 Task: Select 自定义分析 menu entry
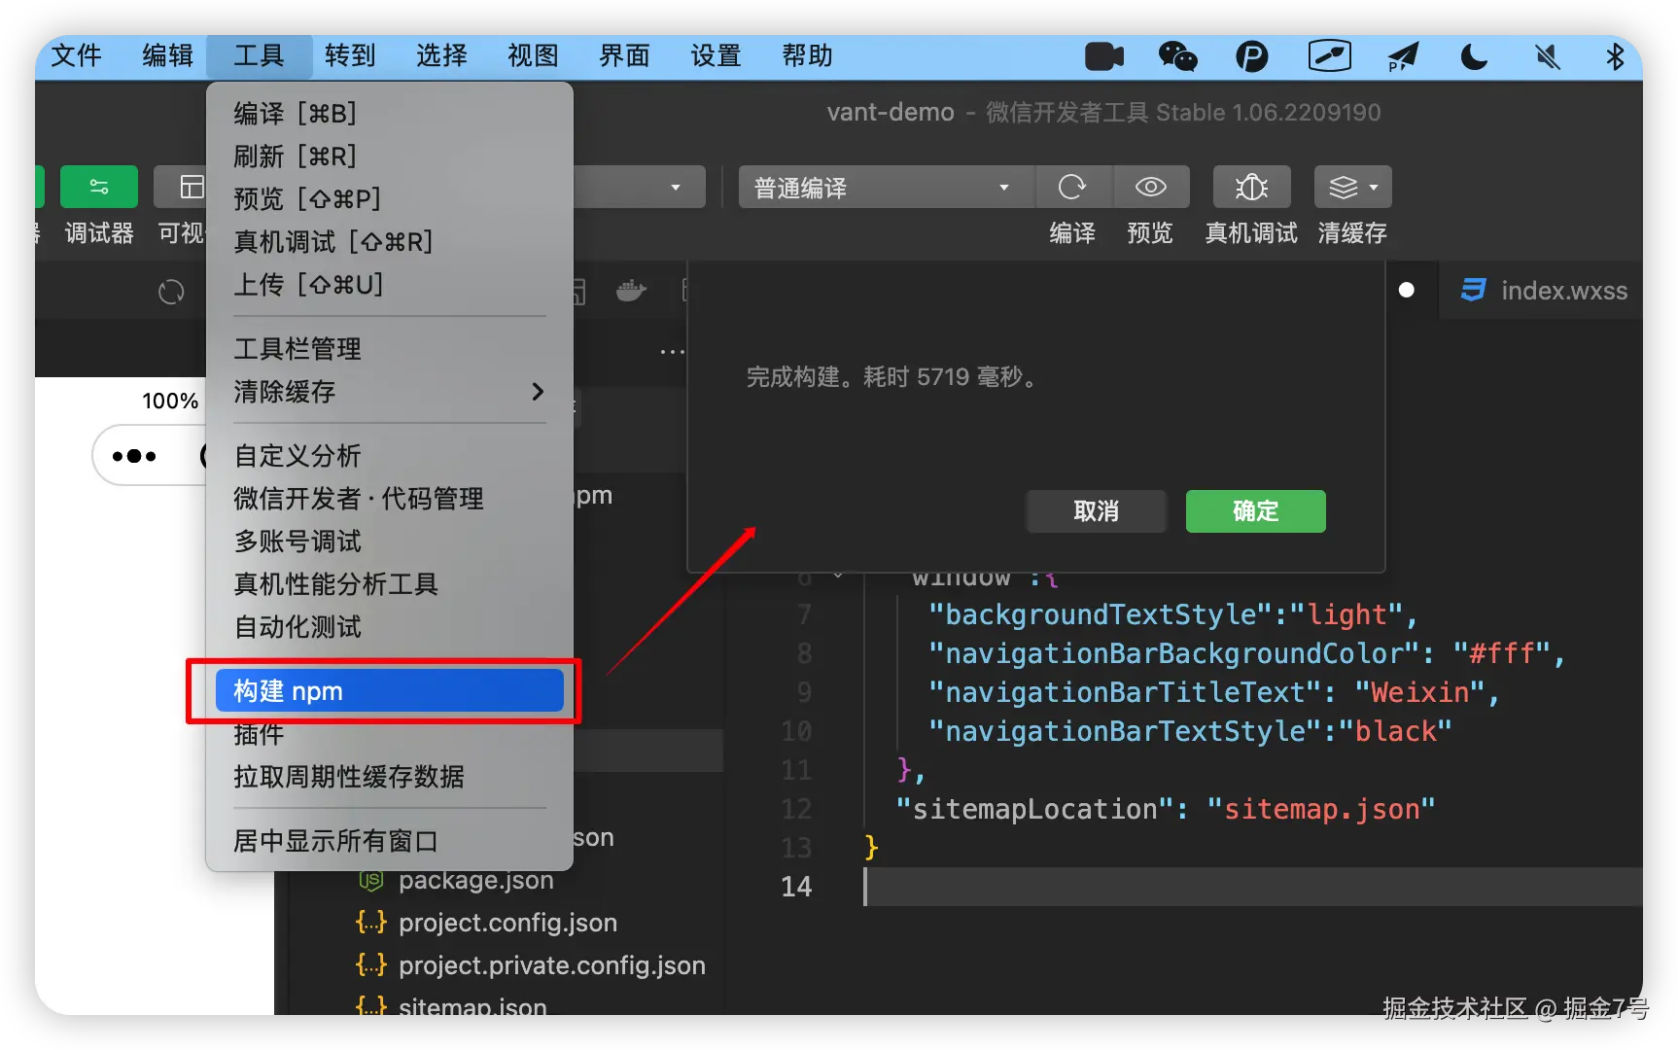coord(389,456)
